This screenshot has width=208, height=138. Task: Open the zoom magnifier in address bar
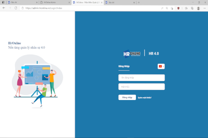(x=167, y=8)
